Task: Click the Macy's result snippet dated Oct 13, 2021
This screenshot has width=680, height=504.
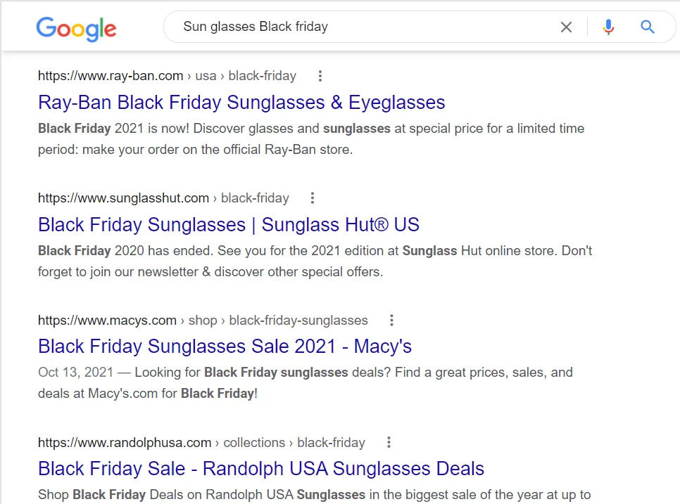Action: coord(306,383)
